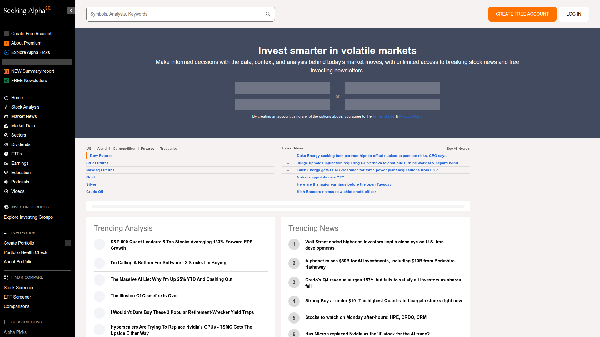Click the Videos play icon
Viewport: 600px width, 337px height.
pos(6,191)
